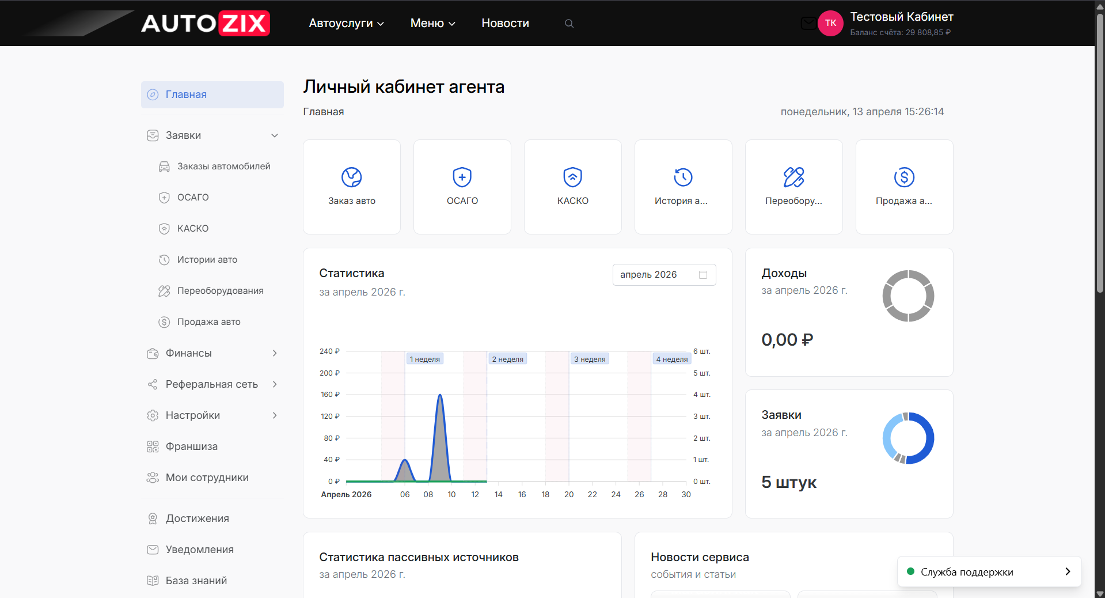Open the История авто clock icon card
The image size is (1105, 598).
point(683,187)
